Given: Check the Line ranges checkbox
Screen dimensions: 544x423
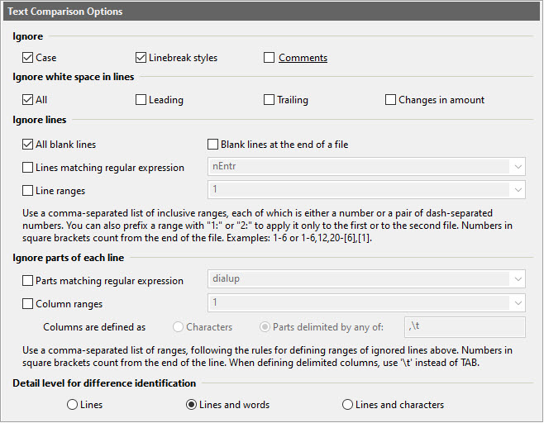Looking at the screenshot, I should pos(29,191).
